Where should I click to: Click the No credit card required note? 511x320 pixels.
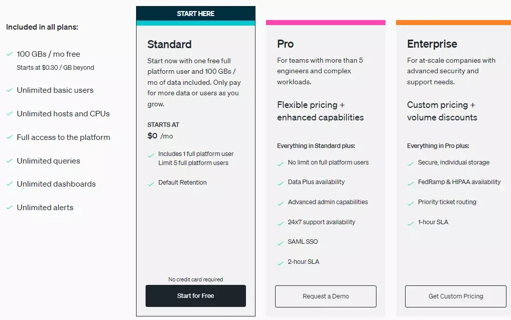tap(196, 279)
